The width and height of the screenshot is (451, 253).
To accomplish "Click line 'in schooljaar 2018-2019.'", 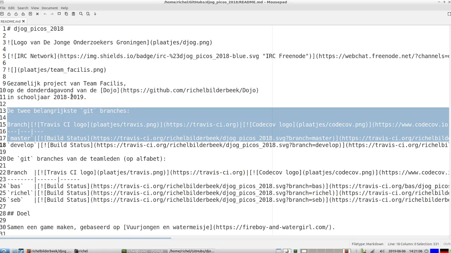I will pos(47,97).
